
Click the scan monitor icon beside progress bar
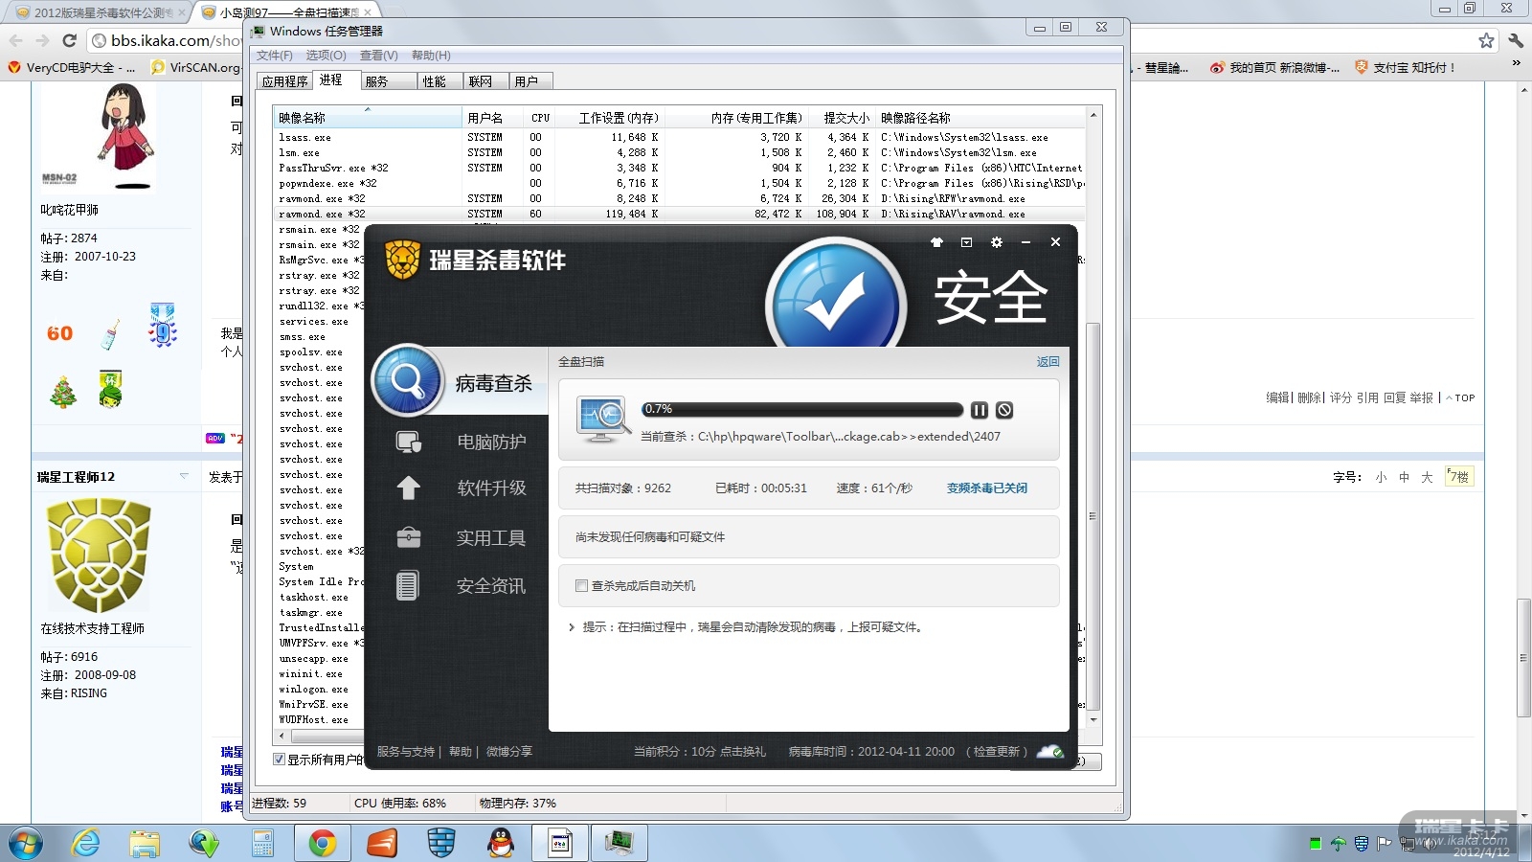602,420
